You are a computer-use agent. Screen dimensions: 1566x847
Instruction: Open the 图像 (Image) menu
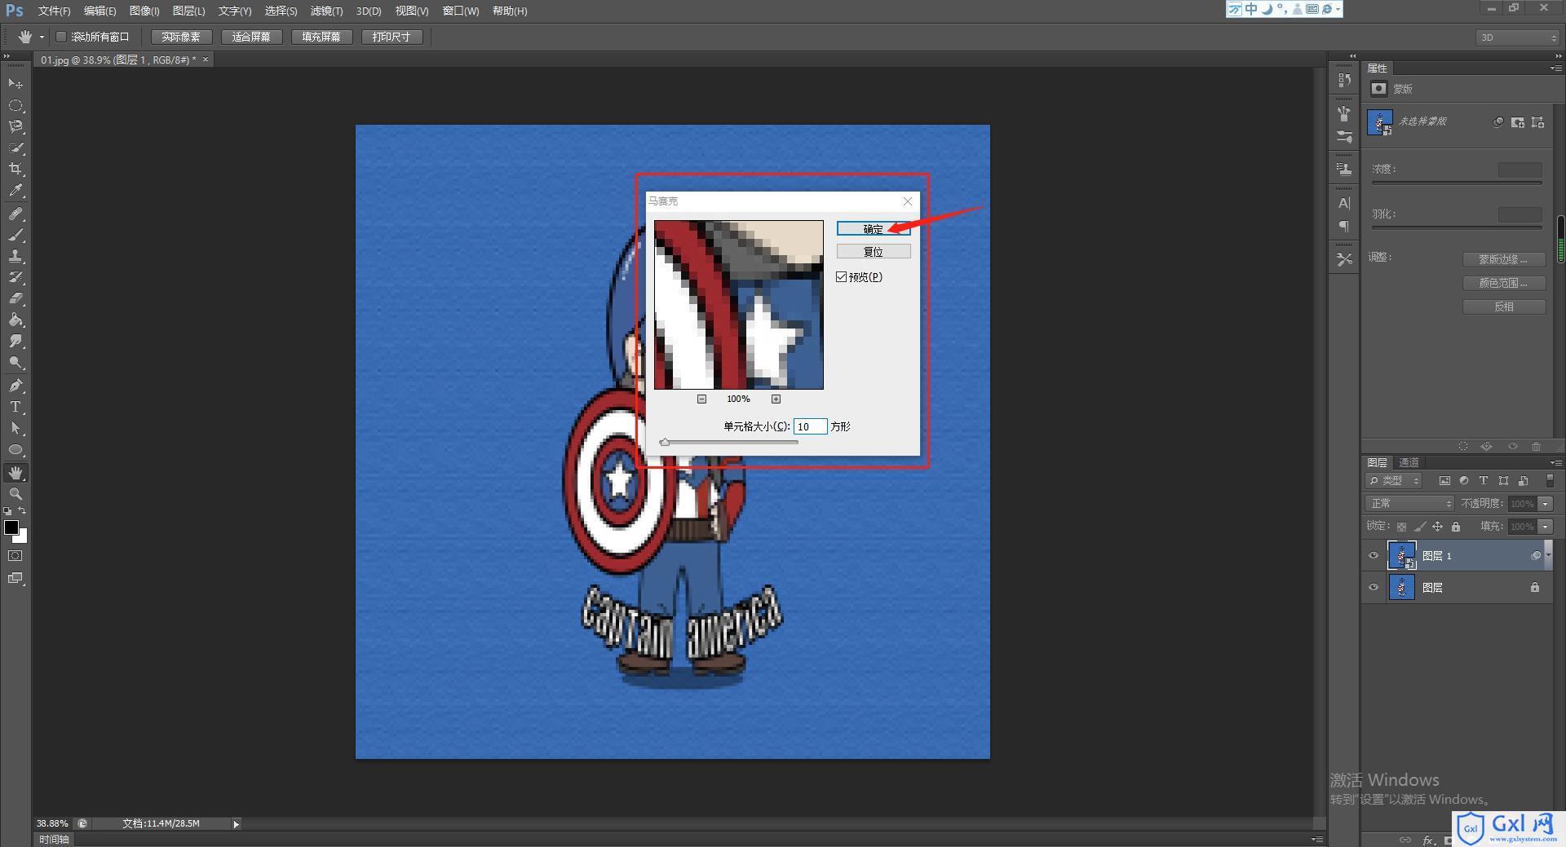144,11
